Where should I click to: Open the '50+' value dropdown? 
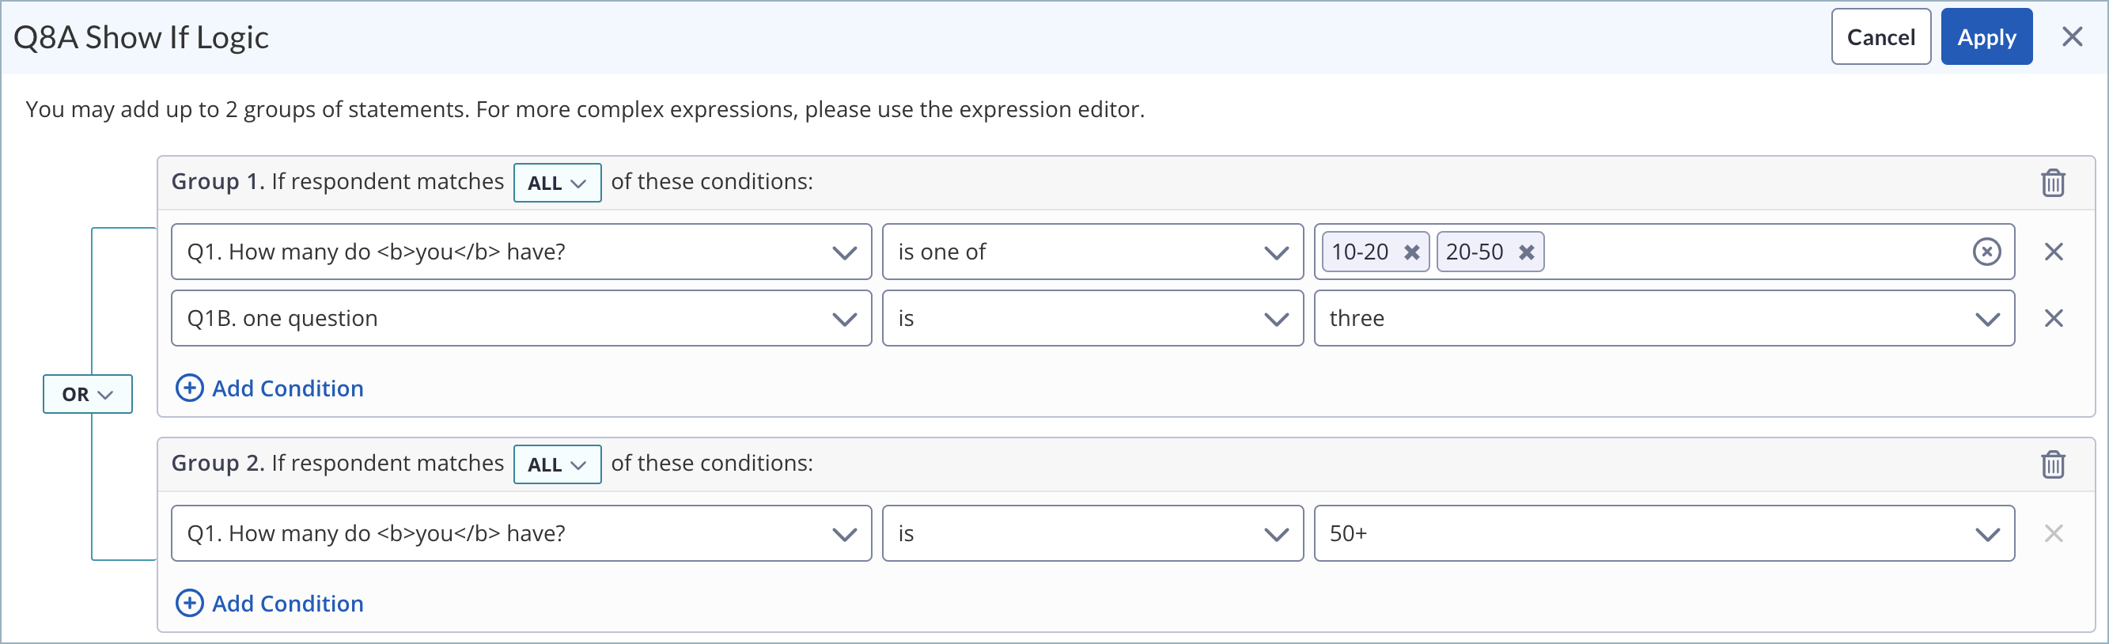(x=1664, y=533)
